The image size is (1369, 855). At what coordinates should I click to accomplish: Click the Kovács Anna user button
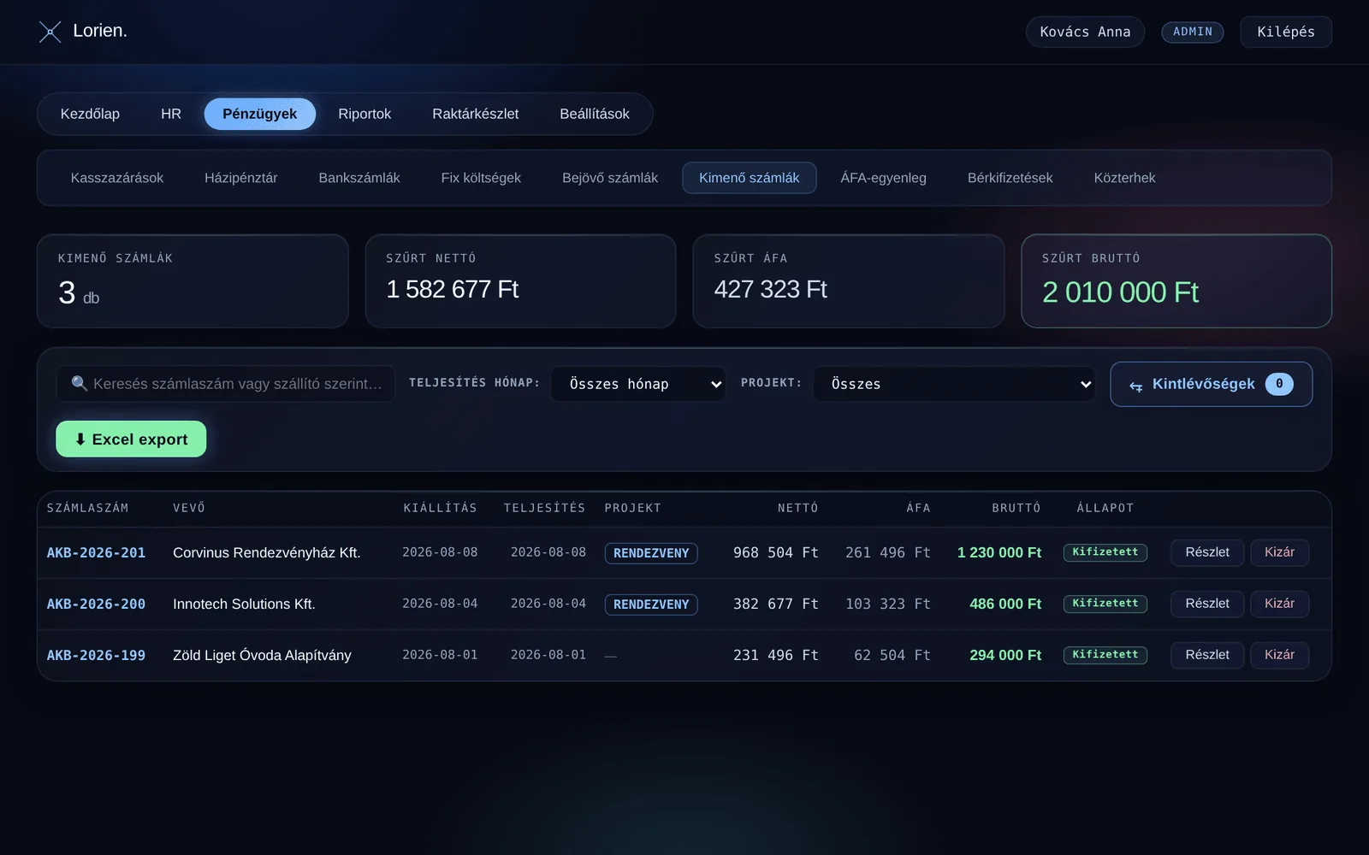(1085, 32)
